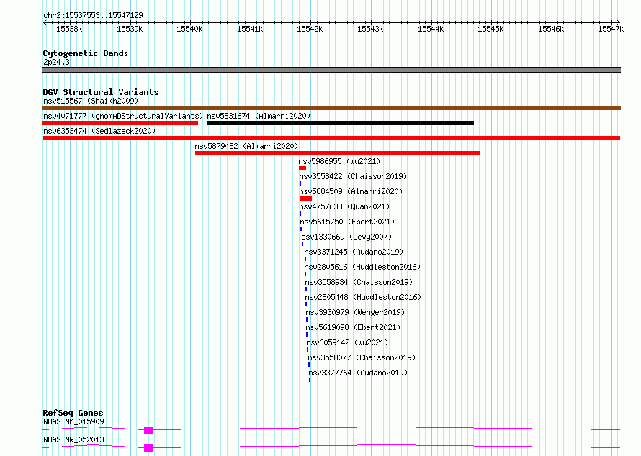This screenshot has height=456, width=641.
Task: Select the red nsv6353474 variant bar
Action: pos(331,138)
